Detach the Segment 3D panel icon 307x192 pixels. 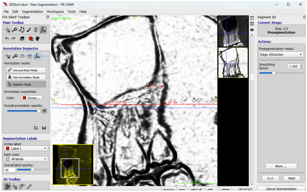point(304,17)
